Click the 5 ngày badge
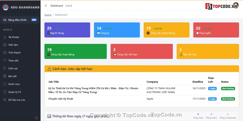 [212, 89]
